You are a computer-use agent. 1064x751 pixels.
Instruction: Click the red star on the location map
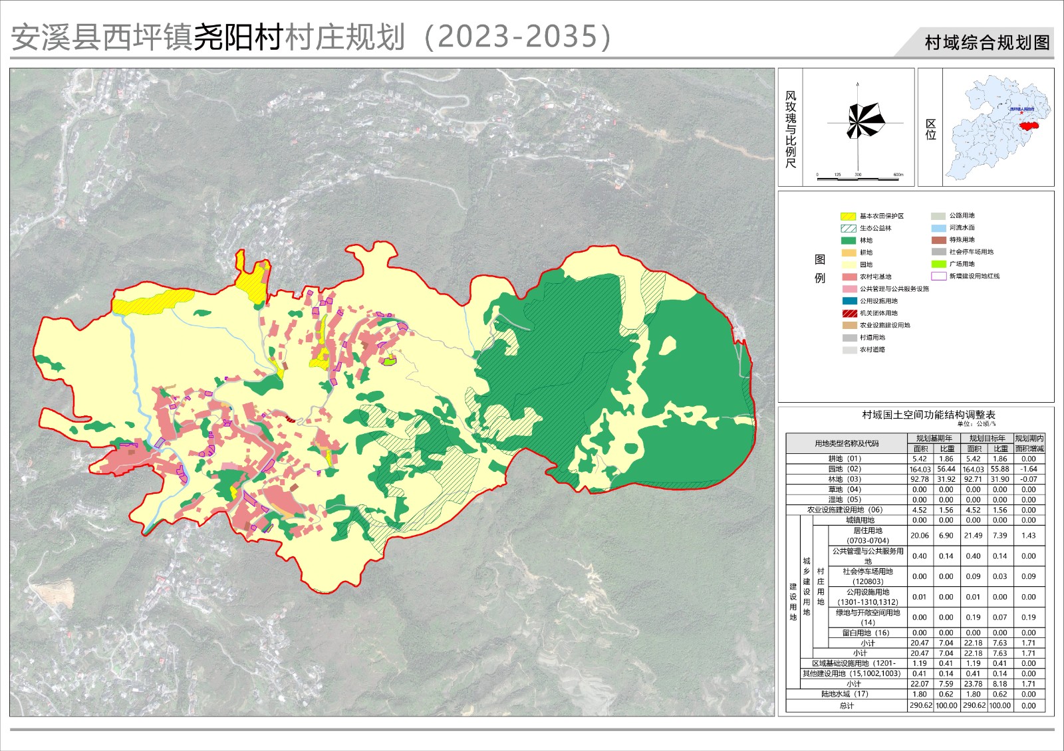tap(1022, 114)
